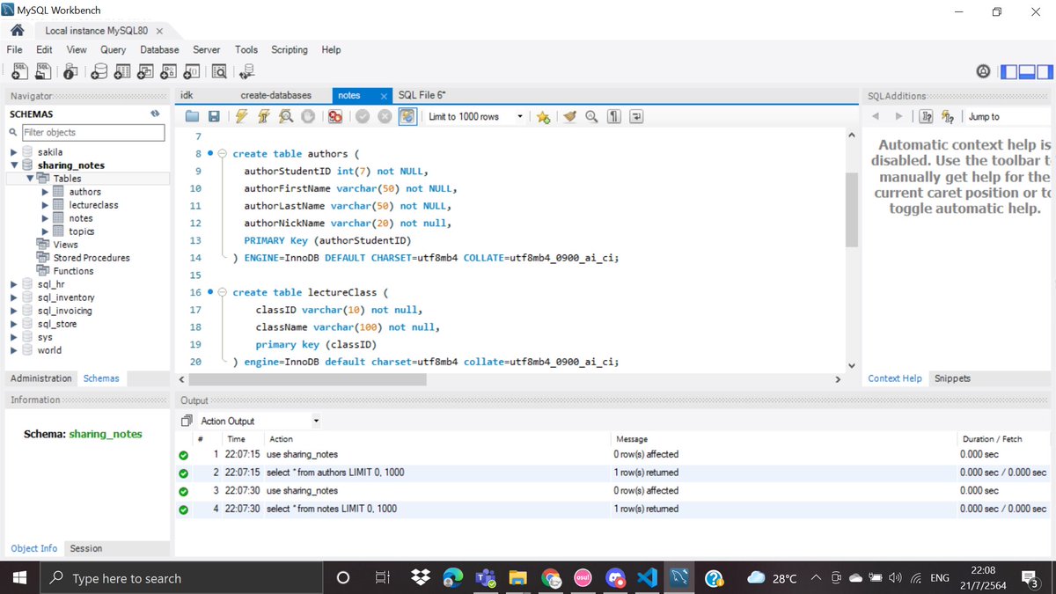Expand the world schema in the navigator
This screenshot has width=1056, height=594.
pos(12,349)
